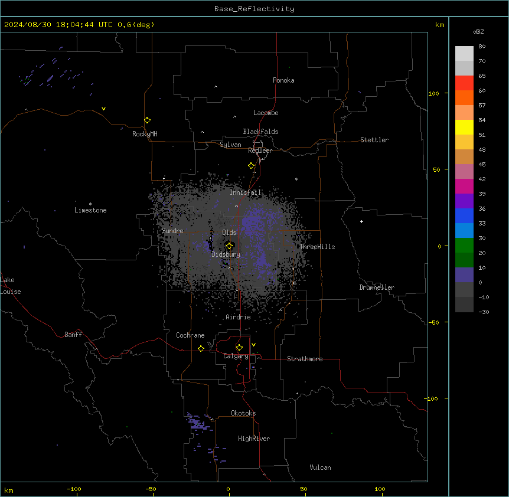Click the yellow diamond marker above Calgary label

point(239,348)
